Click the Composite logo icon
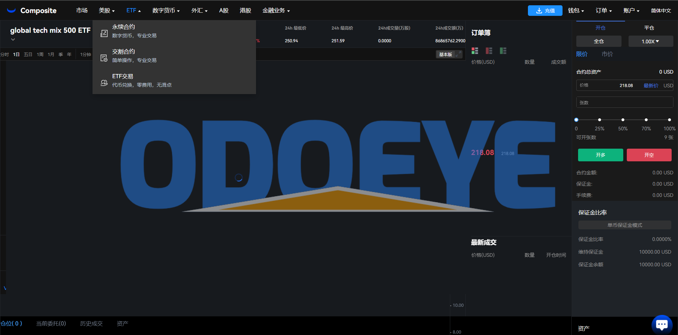The height and width of the screenshot is (335, 678). (x=11, y=11)
